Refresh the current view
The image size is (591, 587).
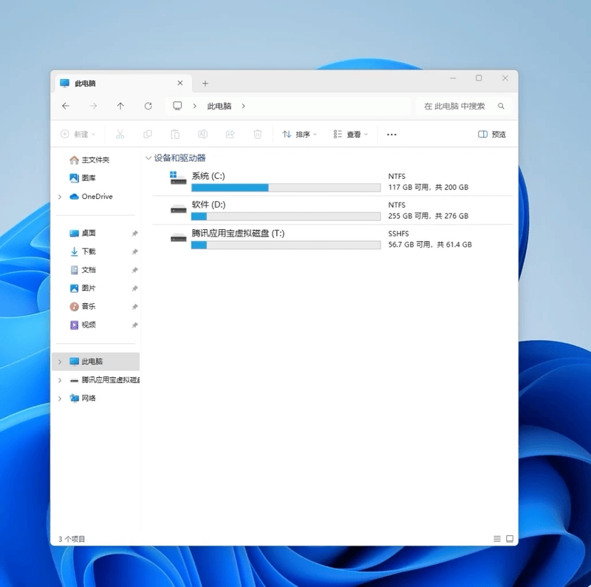click(x=148, y=106)
